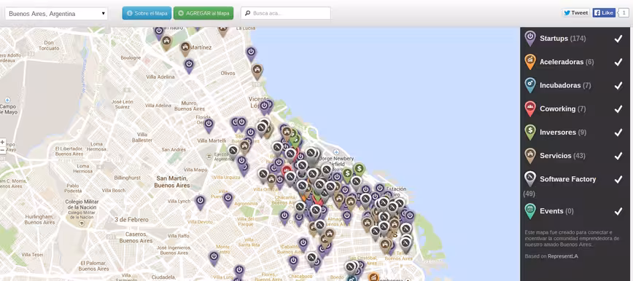Click the Sobre el Mapa button
This screenshot has width=633, height=281.
coord(147,13)
